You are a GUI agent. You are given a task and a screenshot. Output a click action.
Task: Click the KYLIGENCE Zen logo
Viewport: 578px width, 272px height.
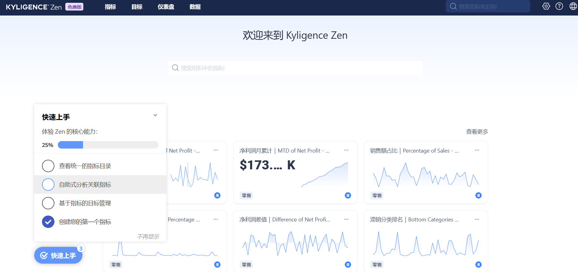coord(34,7)
